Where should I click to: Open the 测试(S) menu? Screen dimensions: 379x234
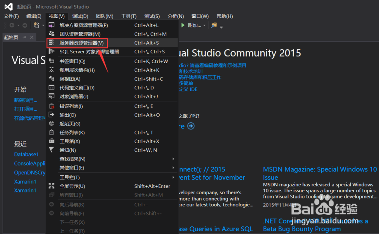(x=152, y=16)
